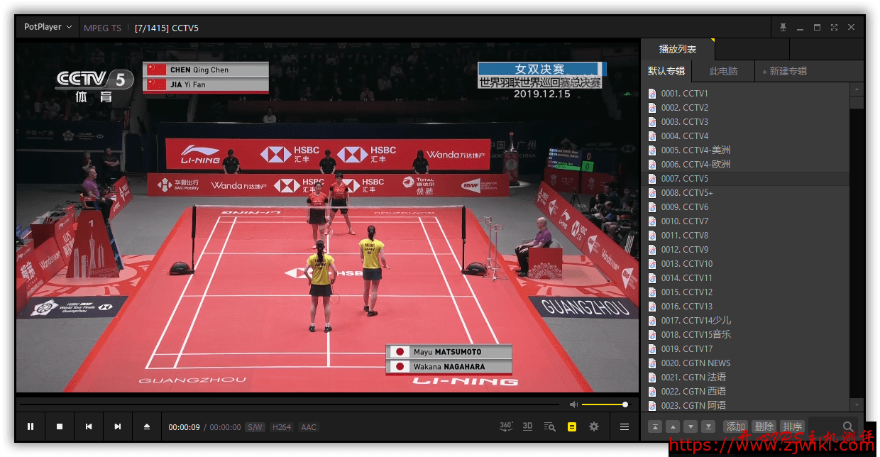Mute audio with the speaker icon

point(573,404)
